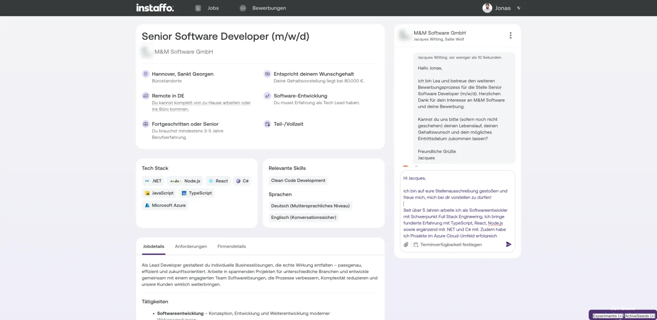Click the paperclip attachment icon

pos(406,245)
